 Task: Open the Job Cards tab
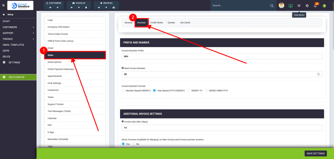[x=185, y=23]
